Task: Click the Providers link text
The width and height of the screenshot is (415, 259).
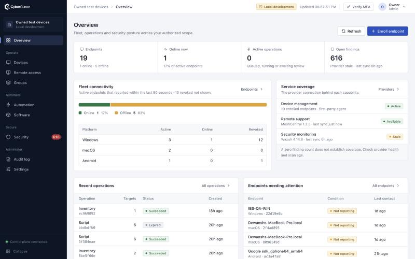Action: [x=386, y=89]
